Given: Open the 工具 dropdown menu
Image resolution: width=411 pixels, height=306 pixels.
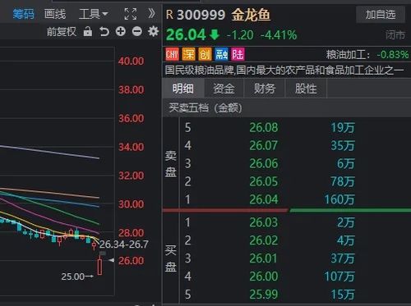Looking at the screenshot, I should coord(93,14).
